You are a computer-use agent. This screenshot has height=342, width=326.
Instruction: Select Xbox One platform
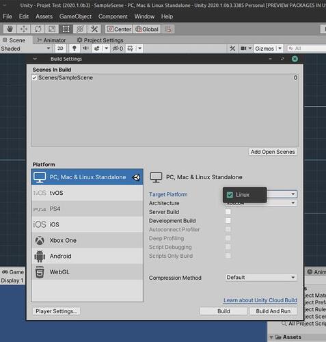click(x=87, y=240)
